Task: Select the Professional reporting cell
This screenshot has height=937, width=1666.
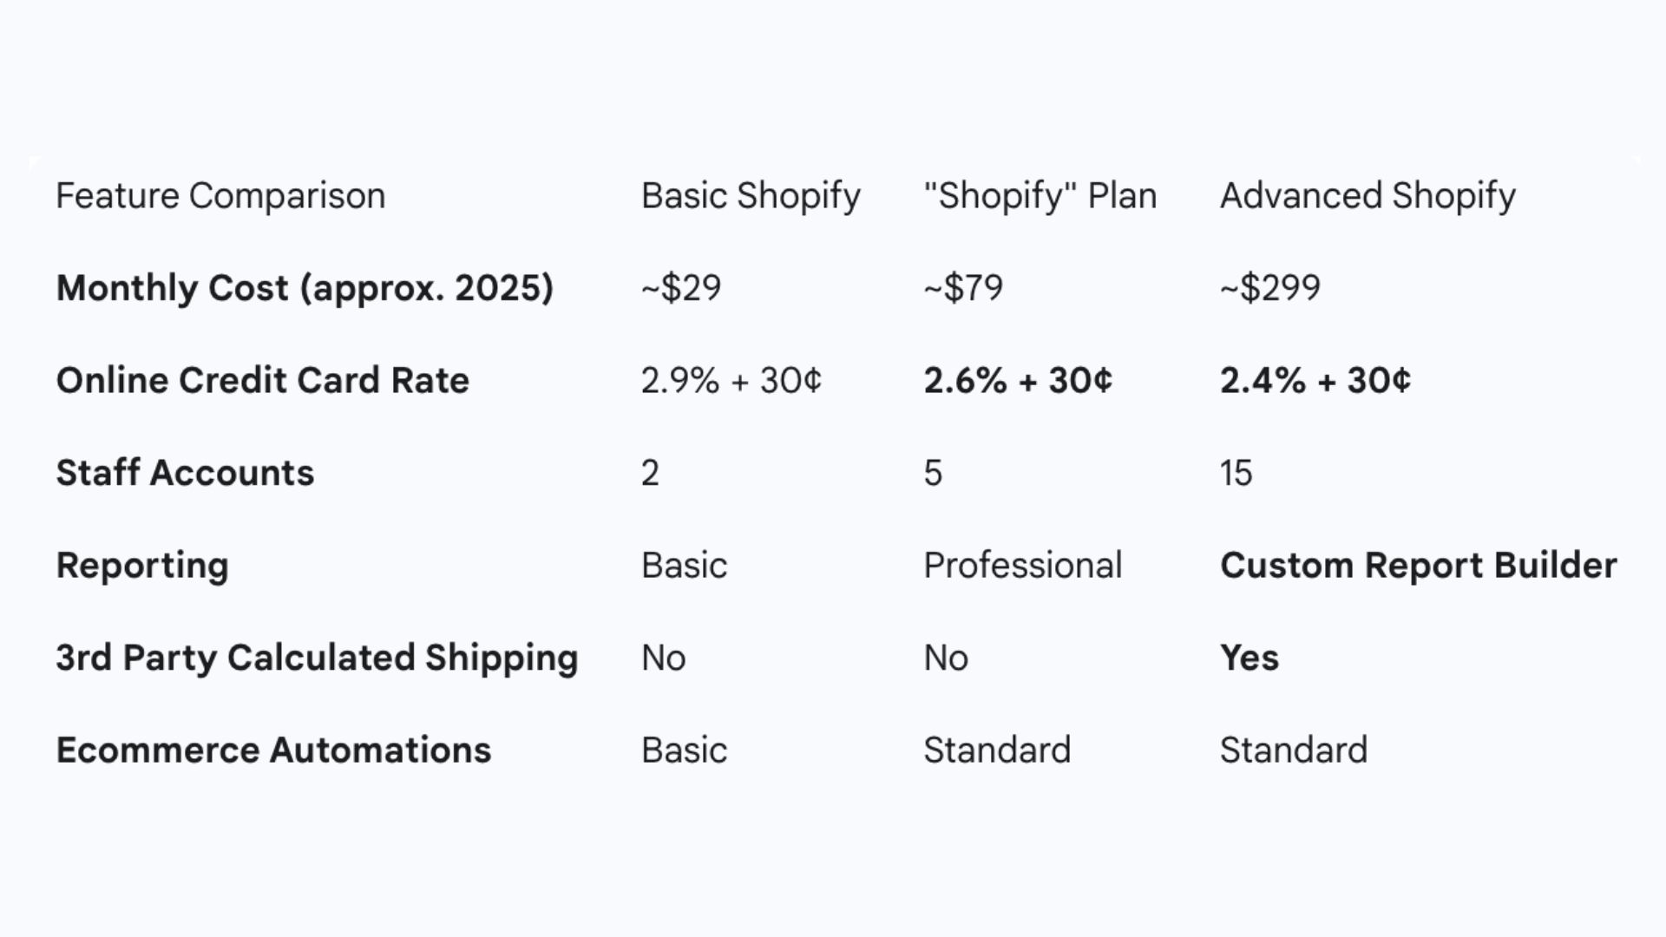Action: 1022,566
